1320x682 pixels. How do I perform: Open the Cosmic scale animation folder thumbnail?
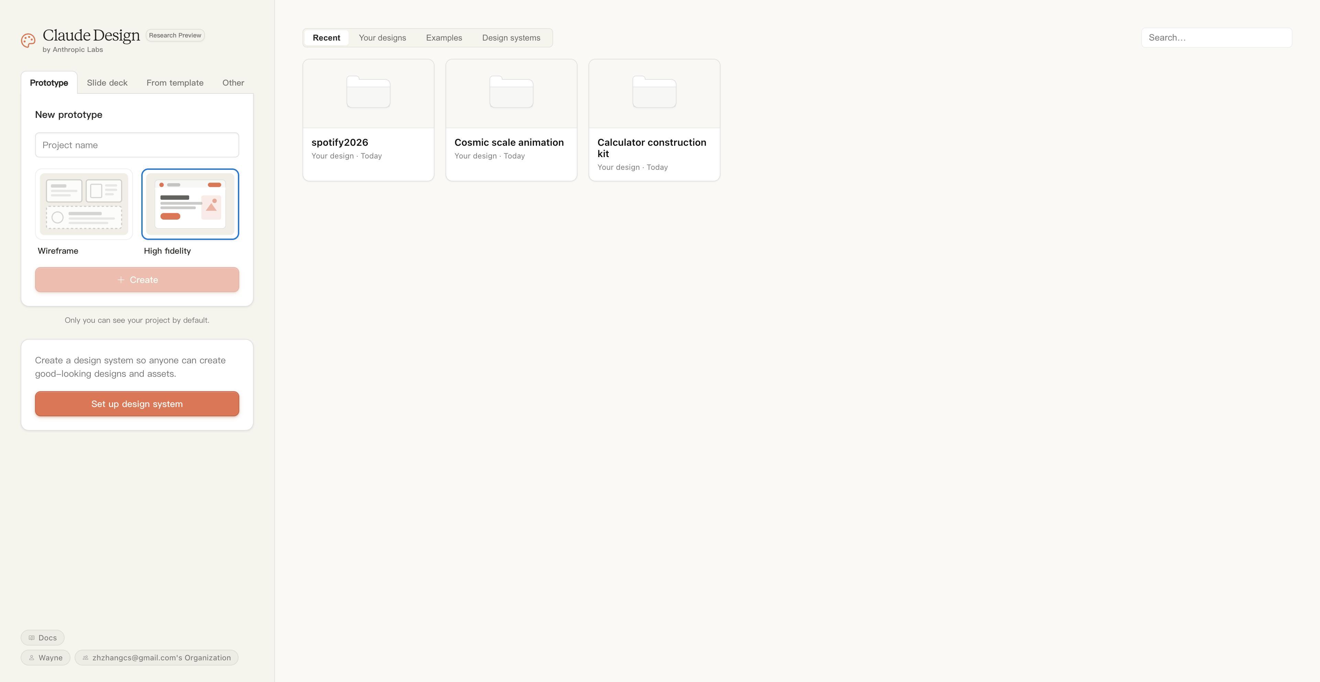coord(511,92)
